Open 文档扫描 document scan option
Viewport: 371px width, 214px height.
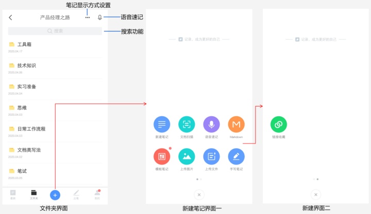[x=187, y=124]
